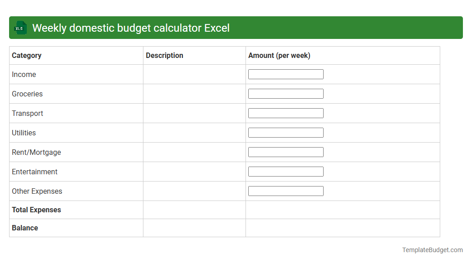
Task: Click the XLS file icon in the header
Action: click(x=20, y=28)
